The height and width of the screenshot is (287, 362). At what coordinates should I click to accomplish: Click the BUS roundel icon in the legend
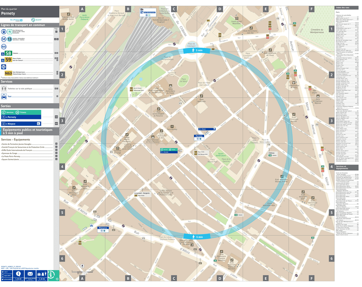[x=4, y=46]
